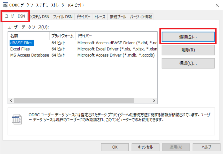
Task: Click the data source info icon
Action: pos(17,119)
